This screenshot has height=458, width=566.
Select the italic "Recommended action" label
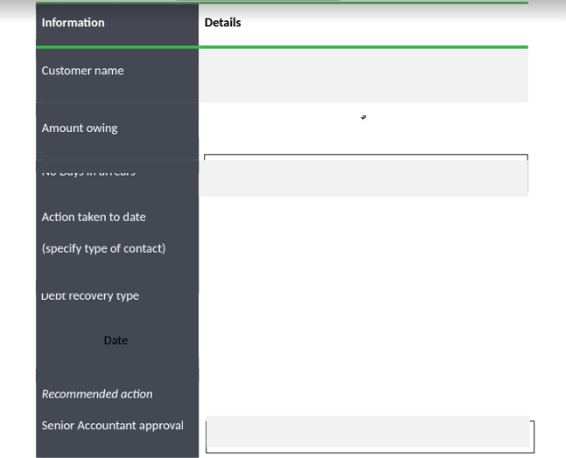pos(97,394)
